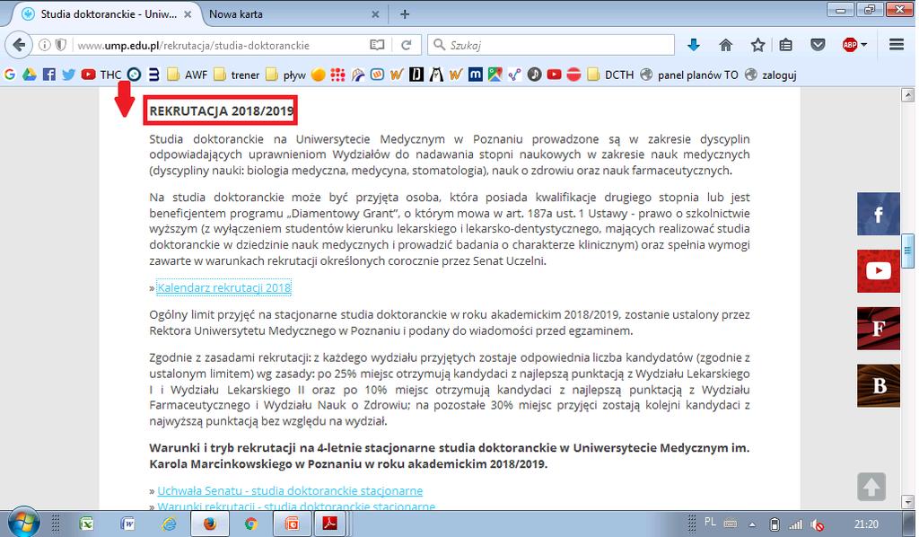Open the orange circle bookmark
This screenshot has width=919, height=537.
[x=319, y=75]
